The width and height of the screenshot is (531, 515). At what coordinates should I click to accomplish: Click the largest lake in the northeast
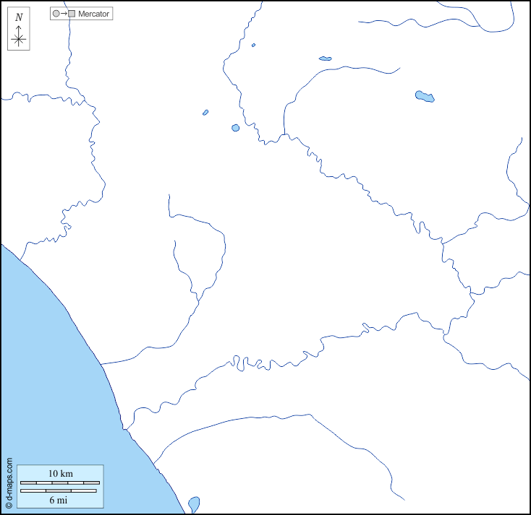point(425,96)
